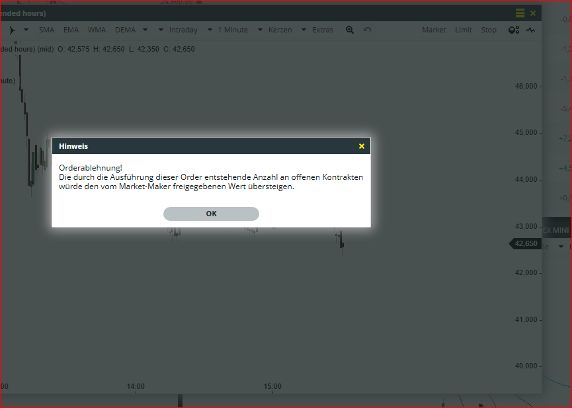
Task: Expand the dropdown arrow before Intraday
Action: [x=161, y=30]
